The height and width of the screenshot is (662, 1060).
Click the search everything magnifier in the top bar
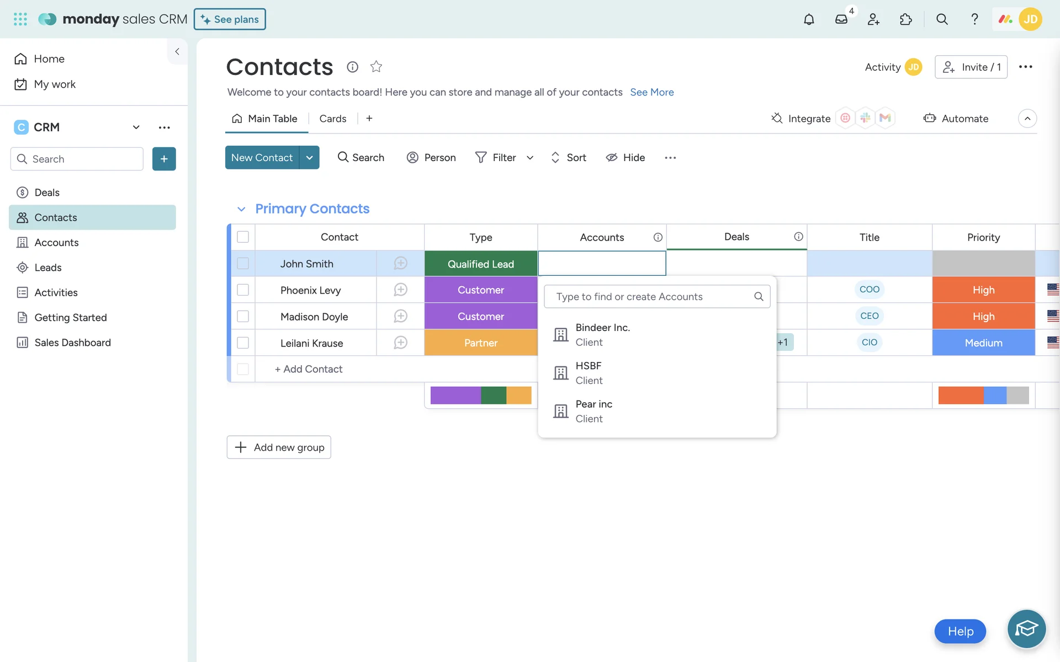point(942,19)
